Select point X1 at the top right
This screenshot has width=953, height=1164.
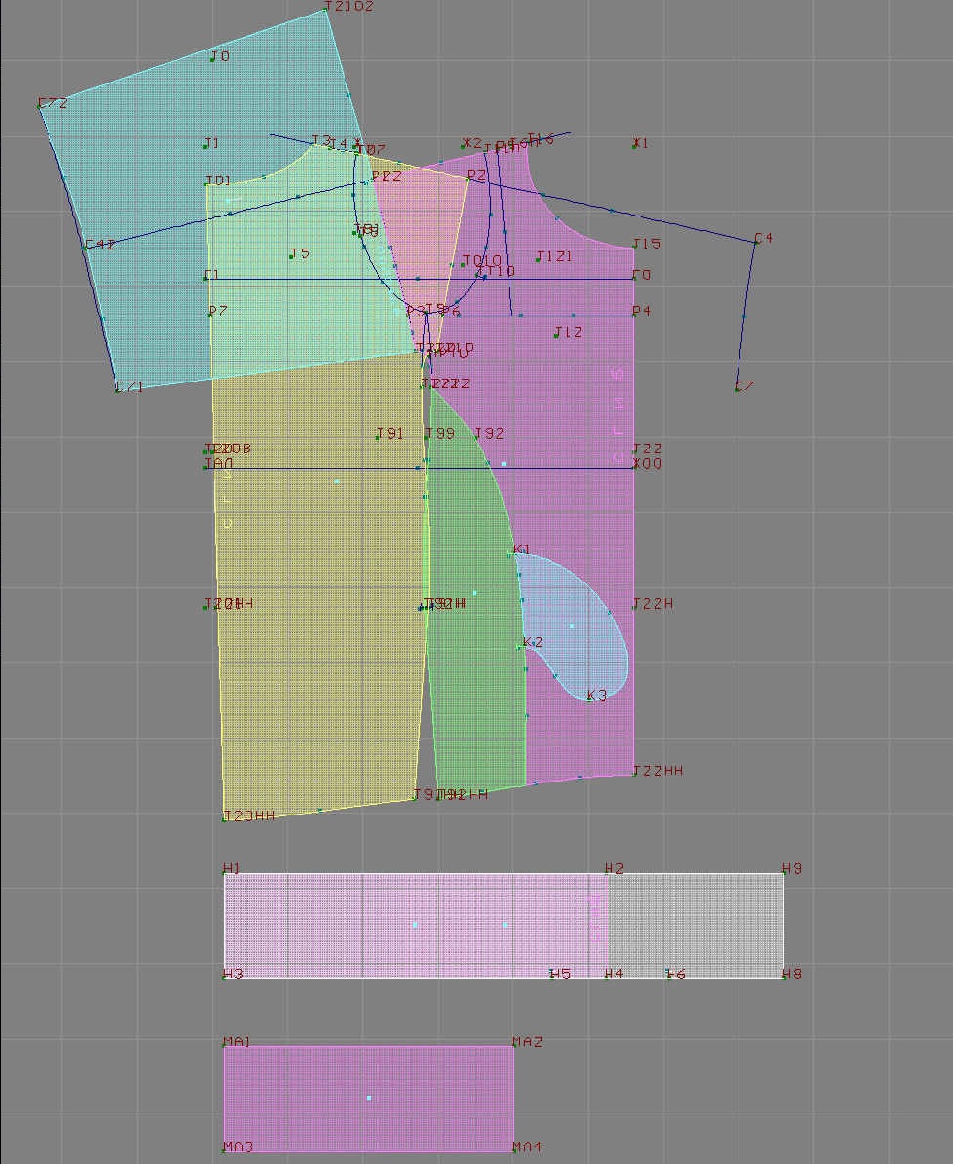635,146
